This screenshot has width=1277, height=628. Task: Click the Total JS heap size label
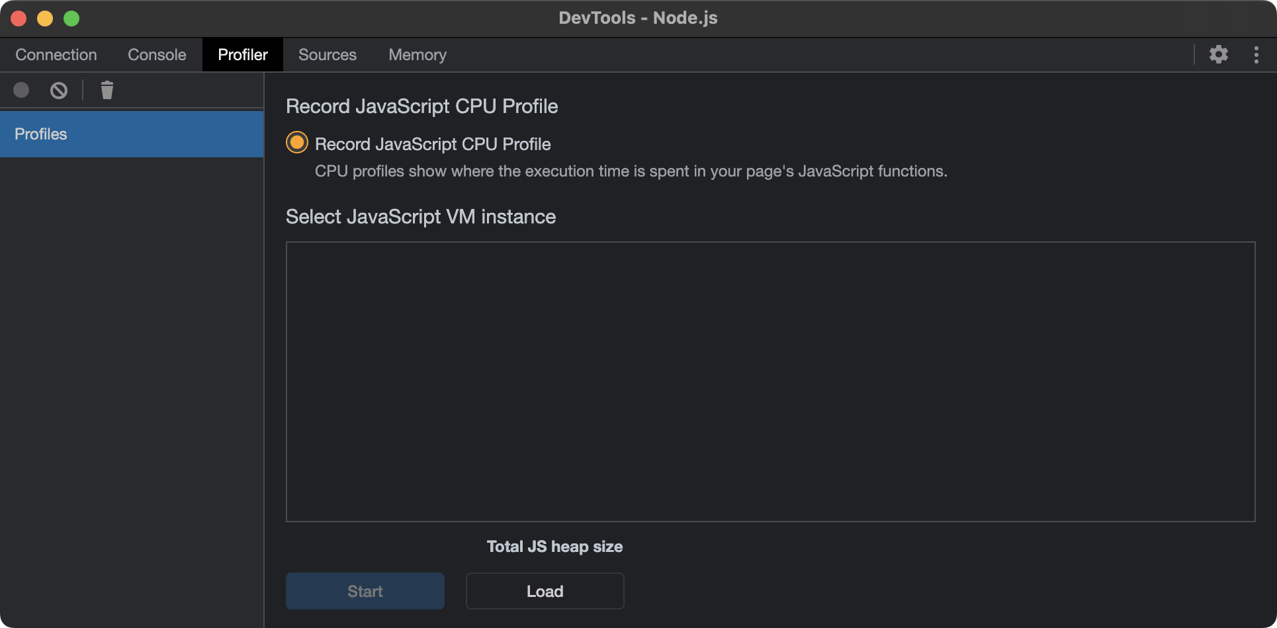click(x=554, y=547)
